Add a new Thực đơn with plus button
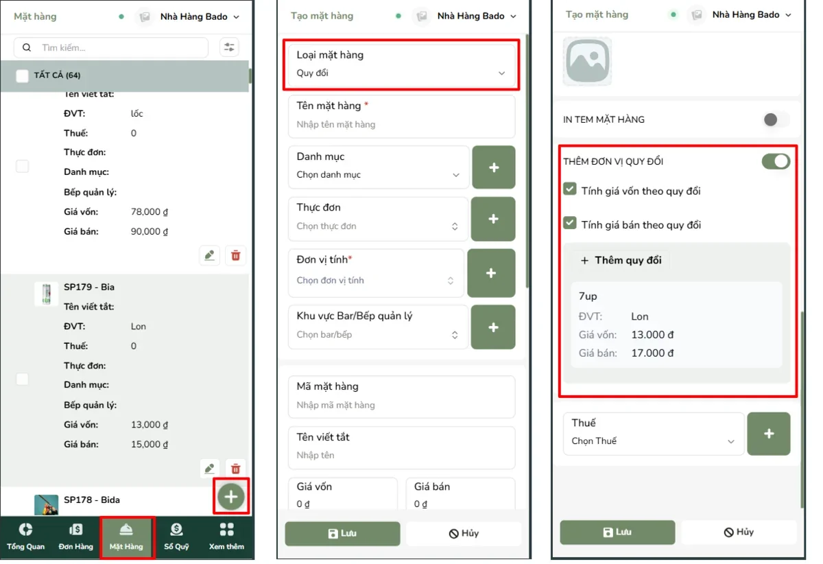The width and height of the screenshot is (823, 564). pyautogui.click(x=494, y=219)
